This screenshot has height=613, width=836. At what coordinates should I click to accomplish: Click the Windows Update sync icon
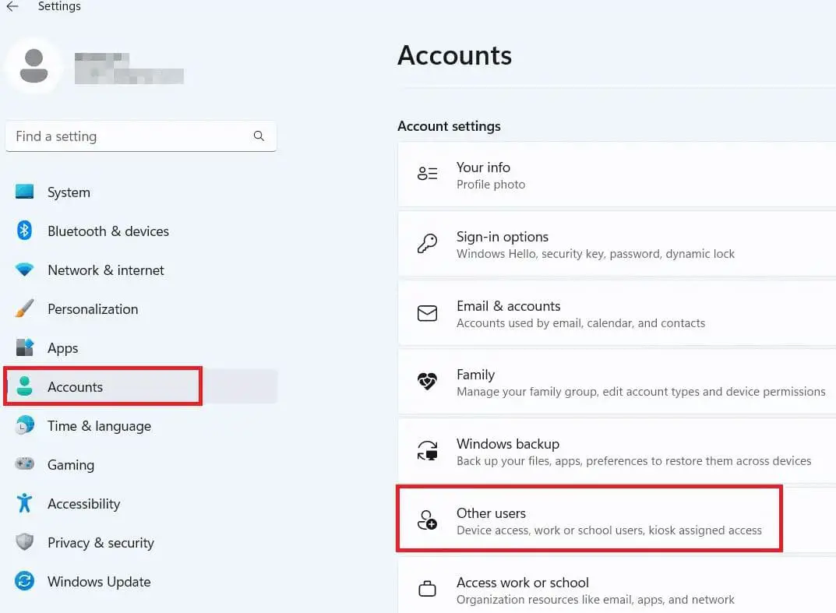point(24,581)
